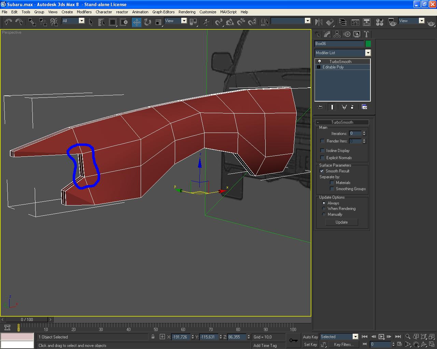
Task: Activate the Select and Rotate tool
Action: click(x=147, y=22)
